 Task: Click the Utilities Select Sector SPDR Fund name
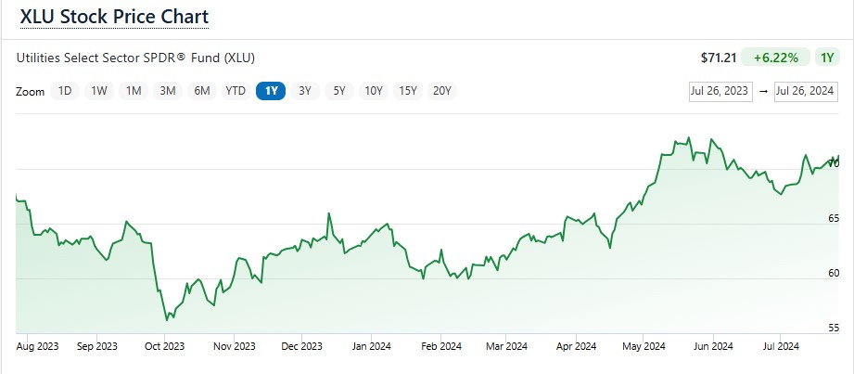135,58
